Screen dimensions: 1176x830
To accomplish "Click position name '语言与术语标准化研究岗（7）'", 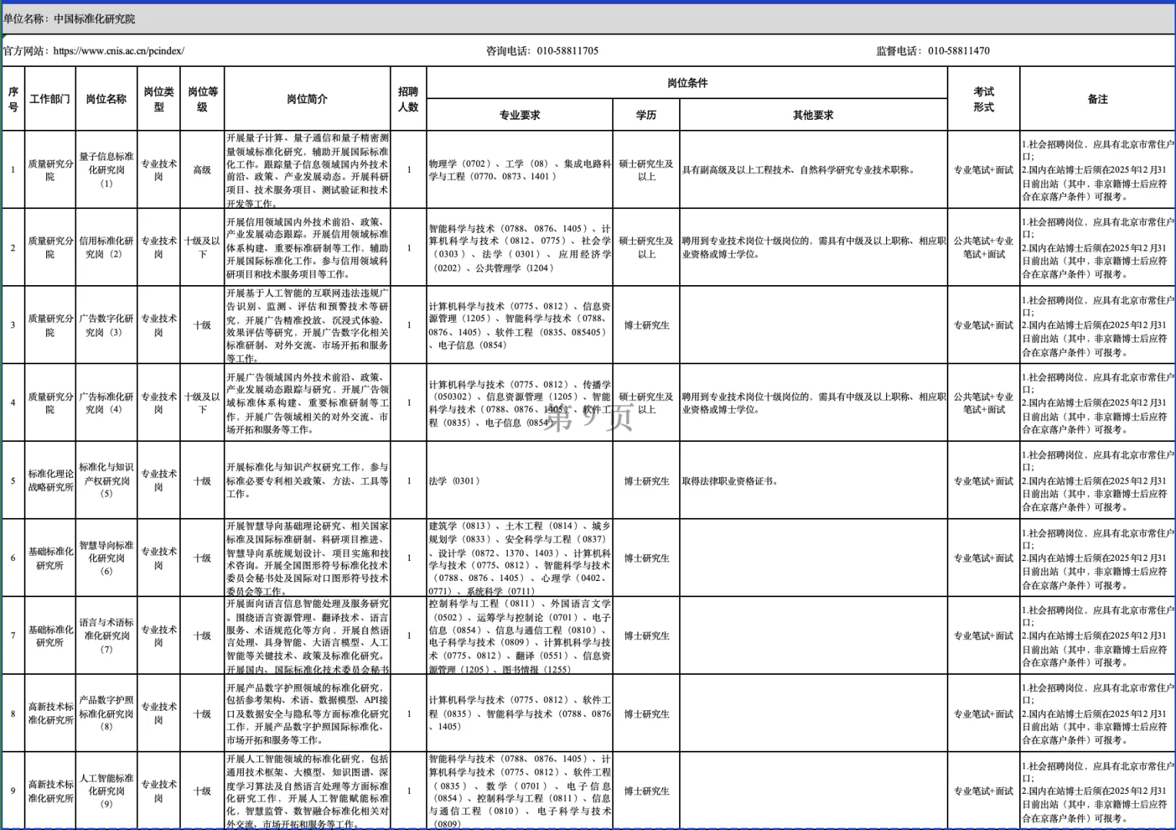I will (106, 636).
